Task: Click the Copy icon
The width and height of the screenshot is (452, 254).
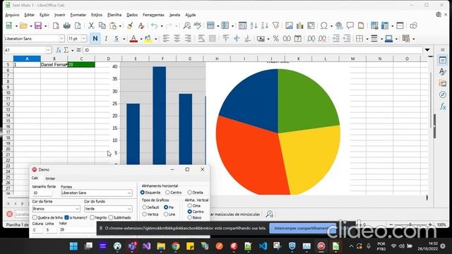Action: [102, 25]
